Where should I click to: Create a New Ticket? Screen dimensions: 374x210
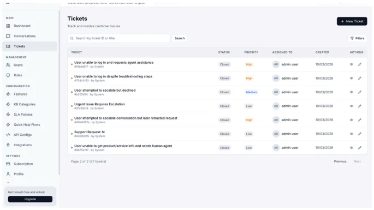pyautogui.click(x=352, y=21)
